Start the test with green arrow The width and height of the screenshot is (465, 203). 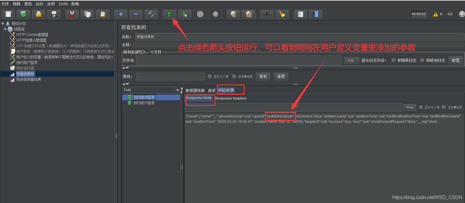click(x=170, y=14)
